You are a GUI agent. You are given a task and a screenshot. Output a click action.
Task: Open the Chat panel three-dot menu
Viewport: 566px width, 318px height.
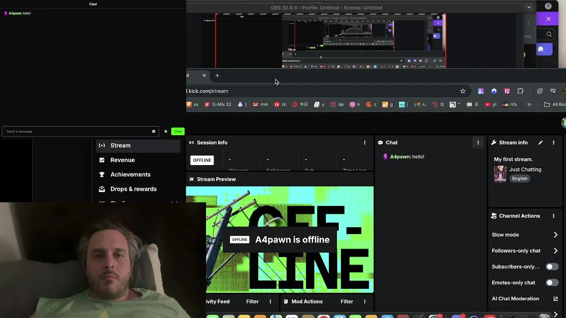[x=478, y=143]
